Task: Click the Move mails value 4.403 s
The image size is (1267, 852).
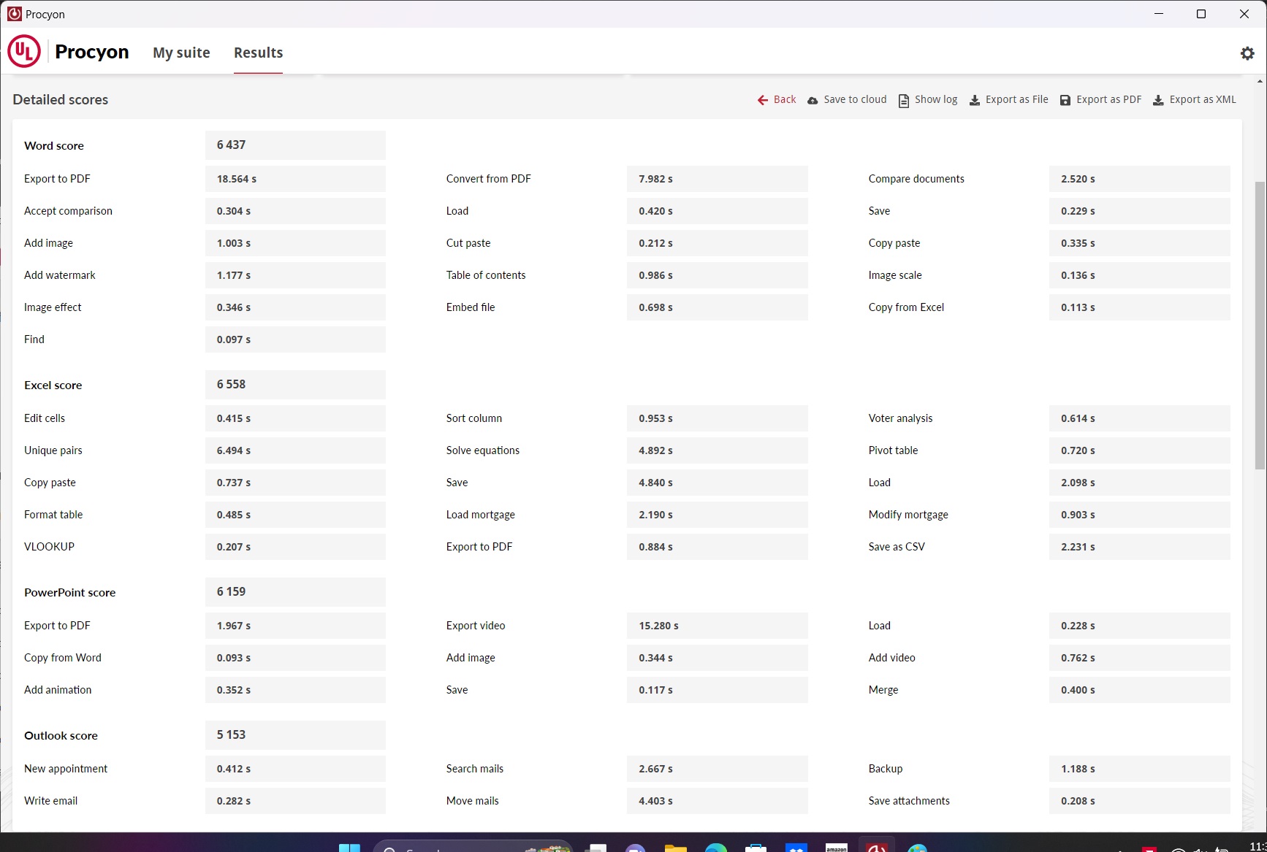Action: tap(718, 801)
